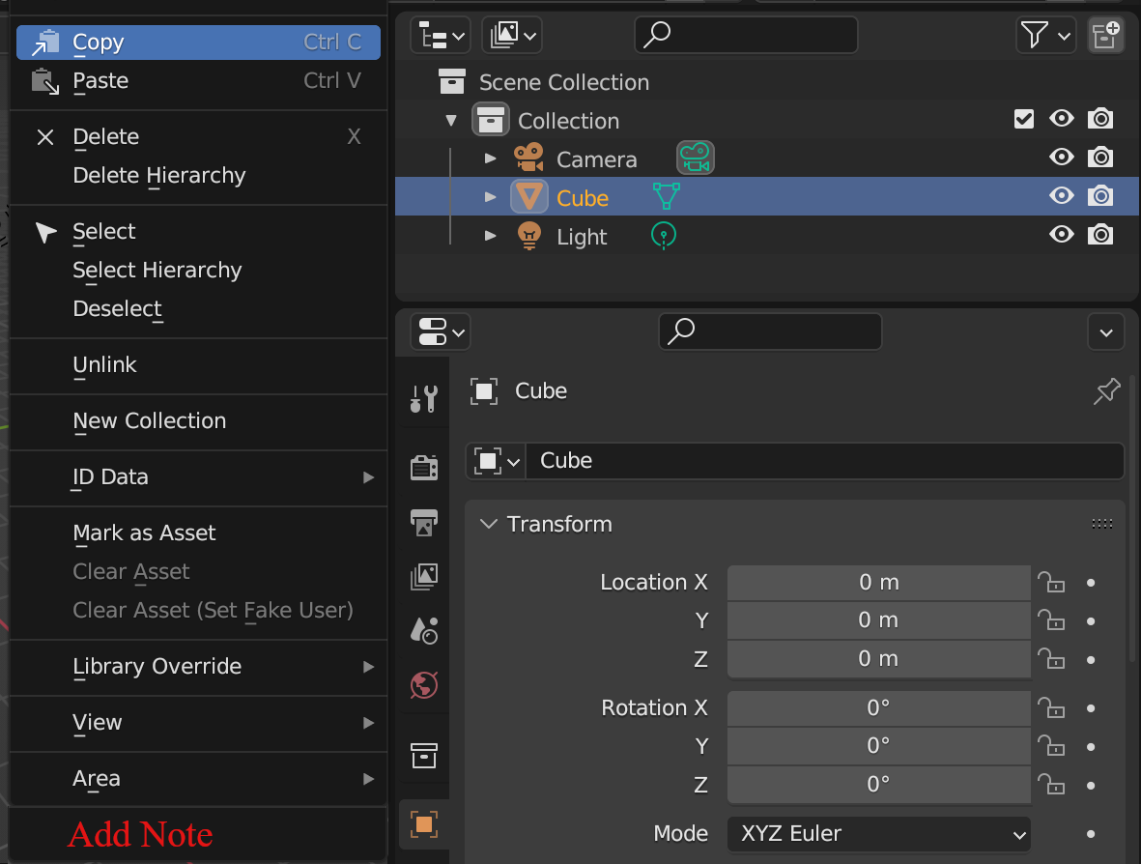
Task: Open ID Data submenu
Action: tap(198, 476)
